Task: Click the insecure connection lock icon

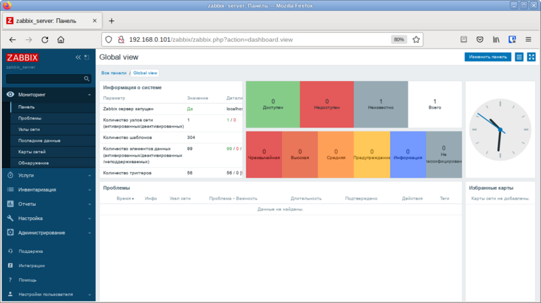Action: click(121, 40)
